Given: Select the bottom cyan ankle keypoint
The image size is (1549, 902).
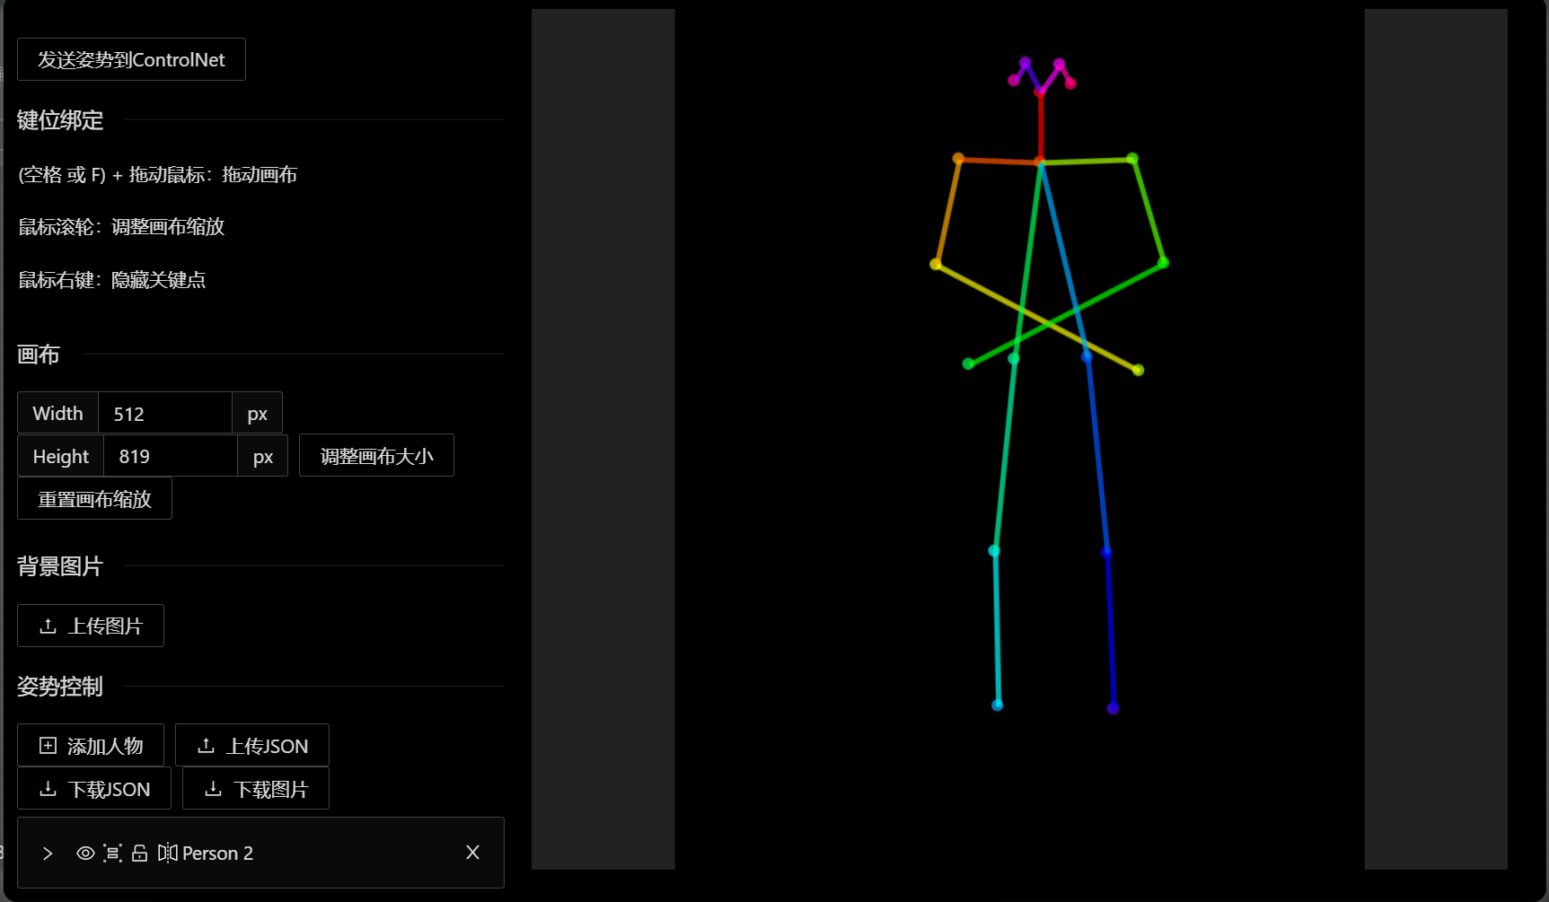Looking at the screenshot, I should [x=997, y=705].
